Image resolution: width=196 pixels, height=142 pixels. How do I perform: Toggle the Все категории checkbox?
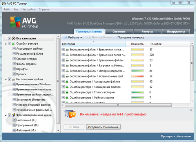9,38
